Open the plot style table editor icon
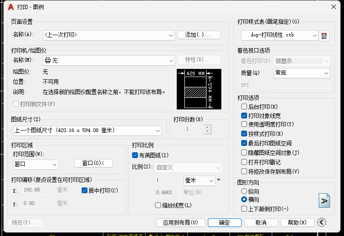This screenshot has height=236, width=344. tap(324, 36)
